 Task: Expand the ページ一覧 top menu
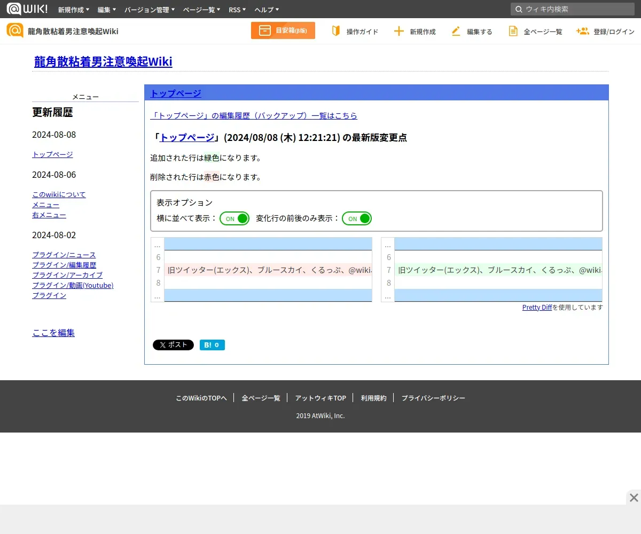pos(201,10)
